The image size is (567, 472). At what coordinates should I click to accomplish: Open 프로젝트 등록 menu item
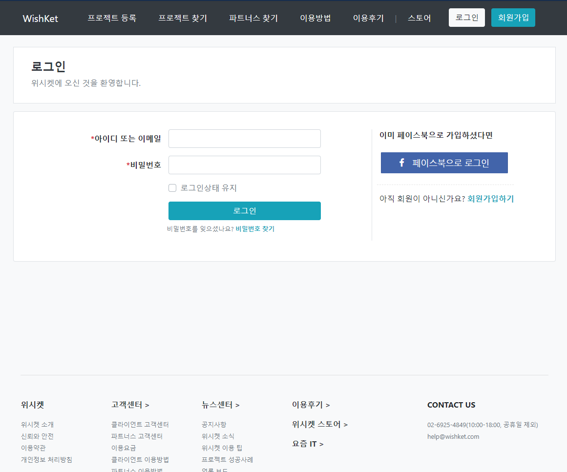[112, 18]
